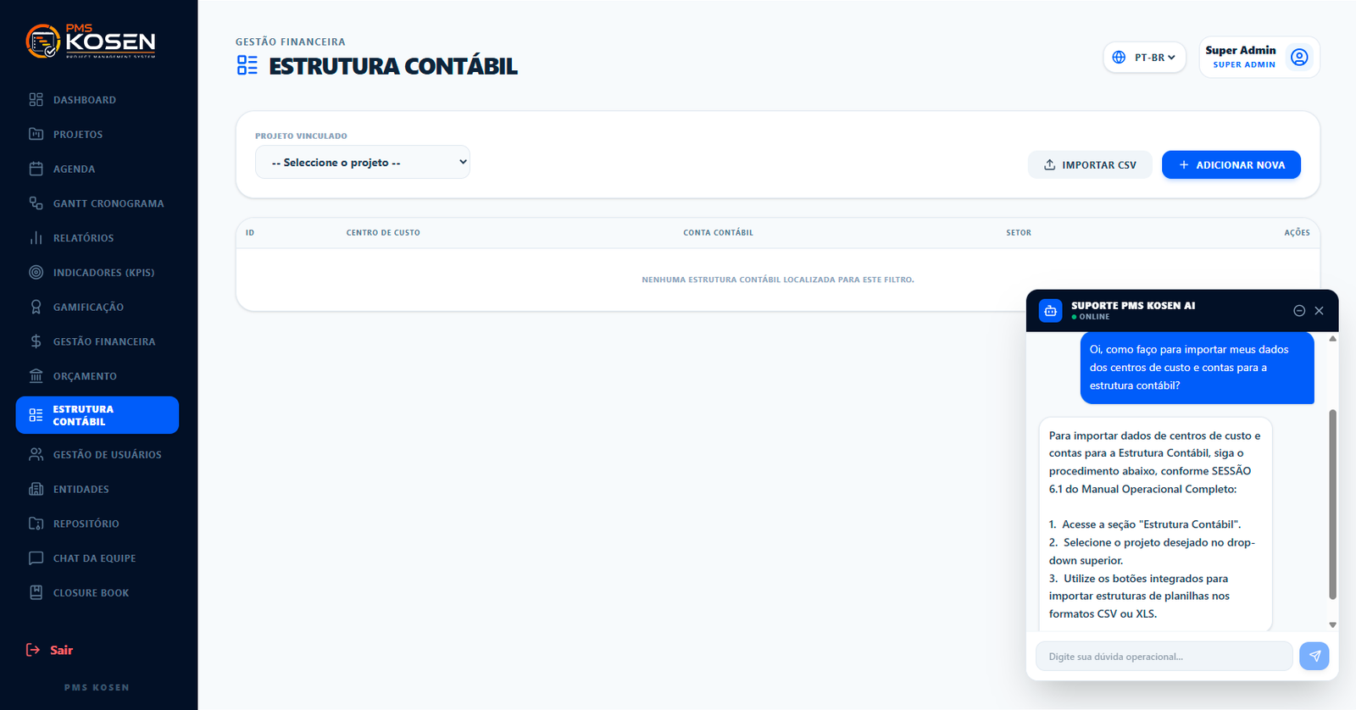The image size is (1356, 710).
Task: Navigate to Relatórios
Action: coord(97,238)
